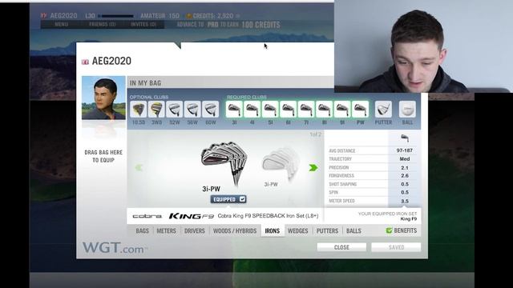Select the 5I iron slot
The image size is (513, 288).
(270, 110)
